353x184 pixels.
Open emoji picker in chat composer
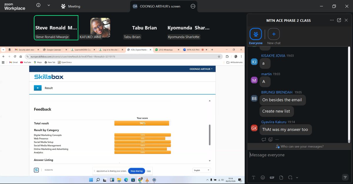pos(263,178)
